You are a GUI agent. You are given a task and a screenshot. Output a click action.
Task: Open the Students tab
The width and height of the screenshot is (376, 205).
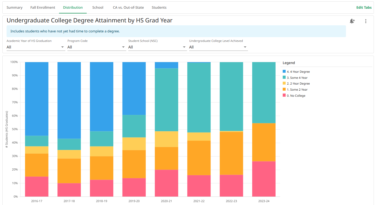point(159,7)
